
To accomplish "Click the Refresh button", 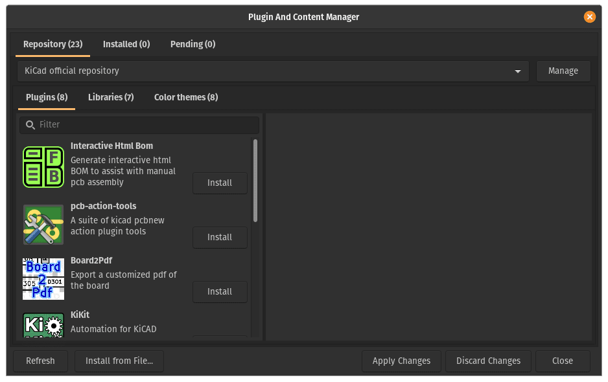I will pyautogui.click(x=40, y=361).
